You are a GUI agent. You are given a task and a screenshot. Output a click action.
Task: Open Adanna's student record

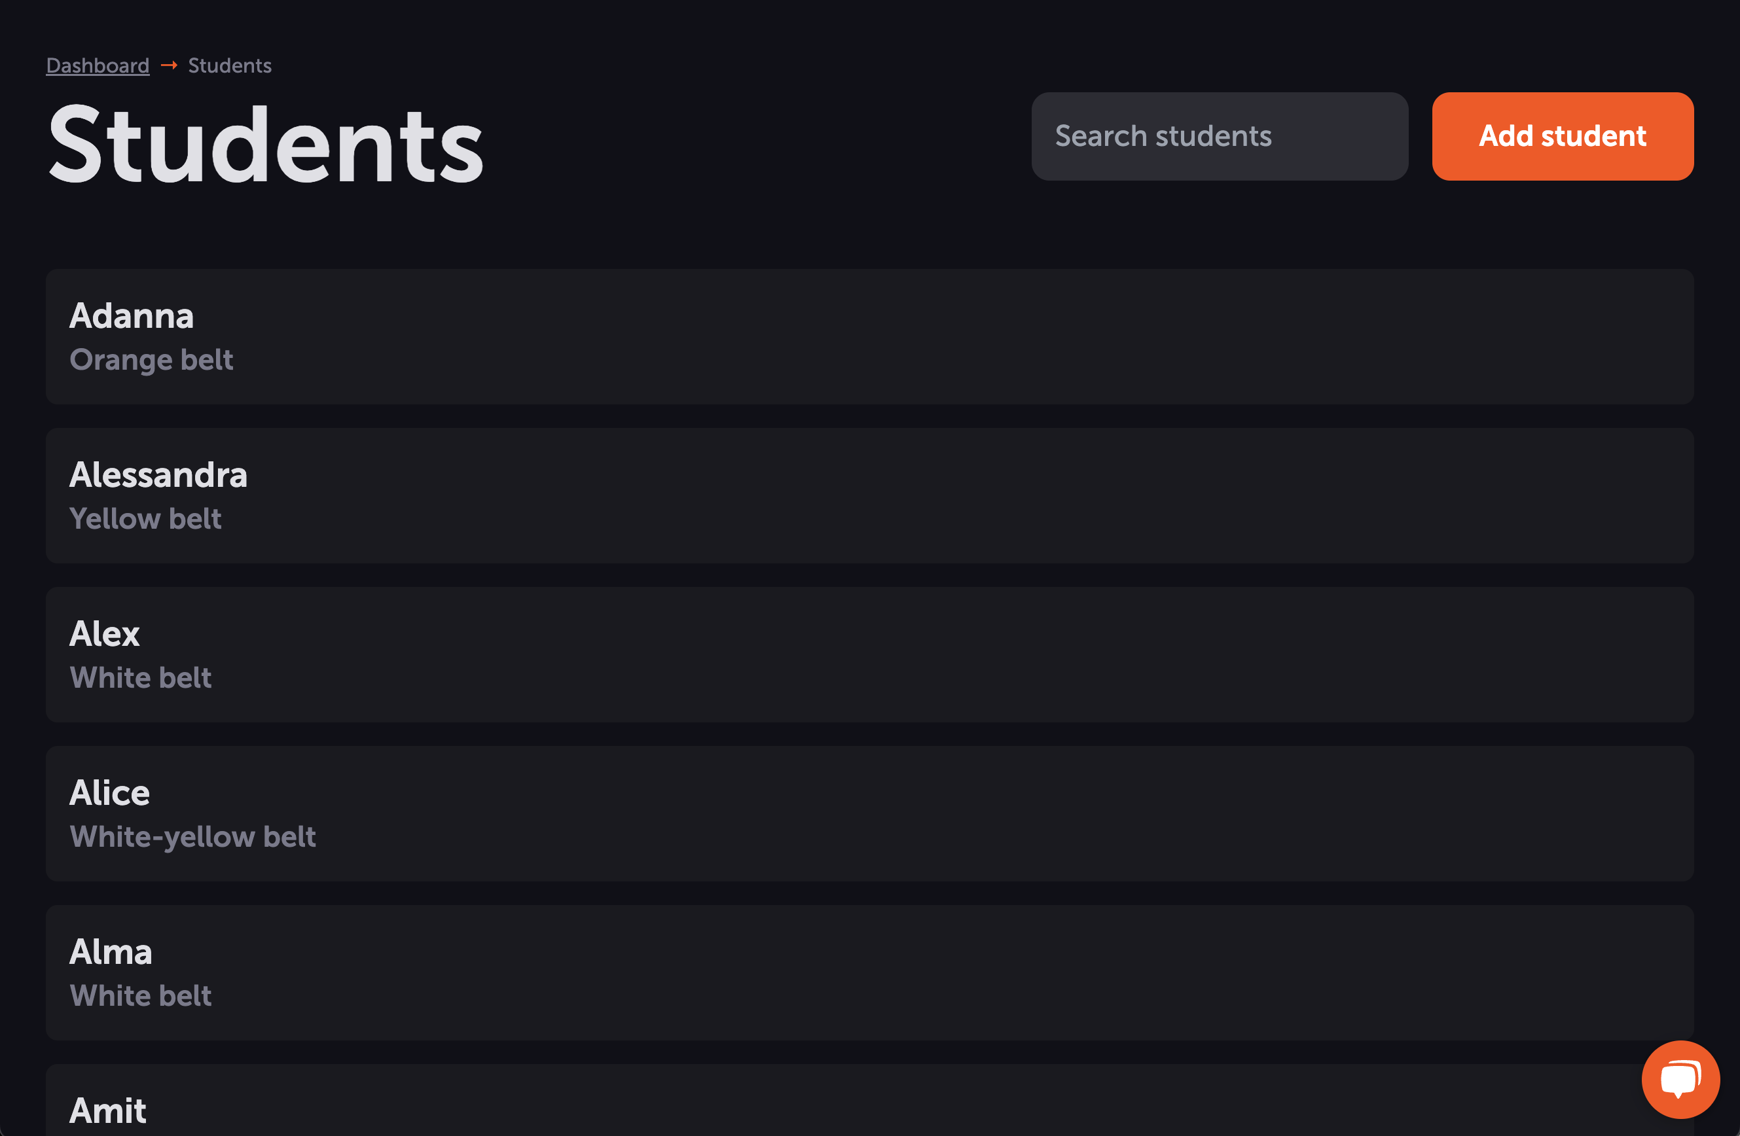(869, 337)
